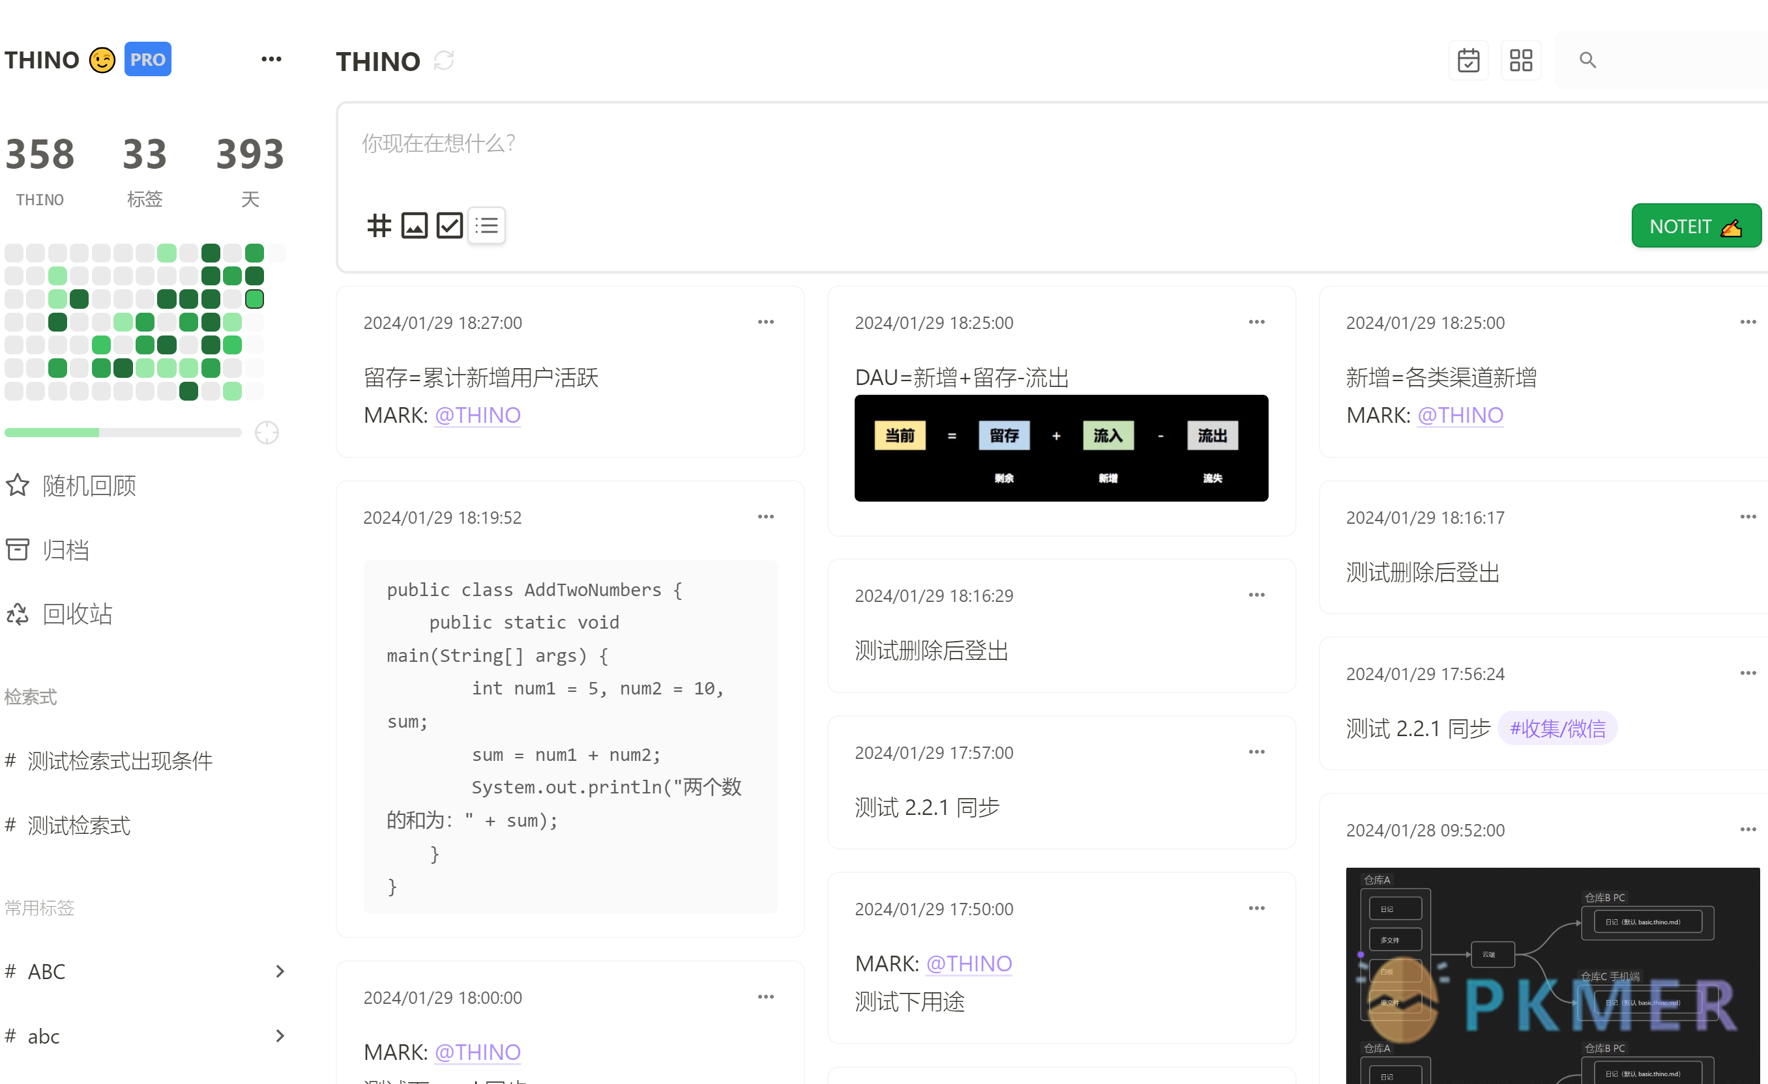This screenshot has height=1084, width=1768.
Task: Insert an image with the picture icon
Action: pyautogui.click(x=414, y=226)
